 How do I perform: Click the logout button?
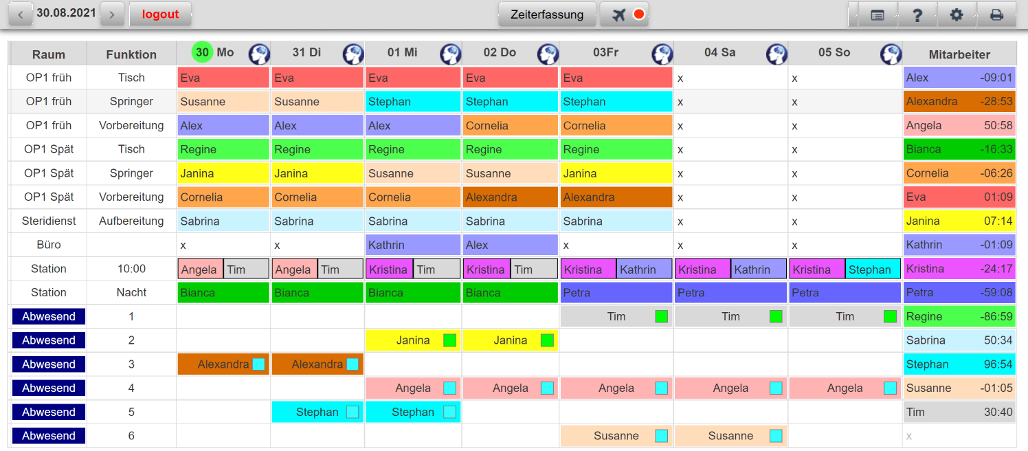[x=160, y=14]
